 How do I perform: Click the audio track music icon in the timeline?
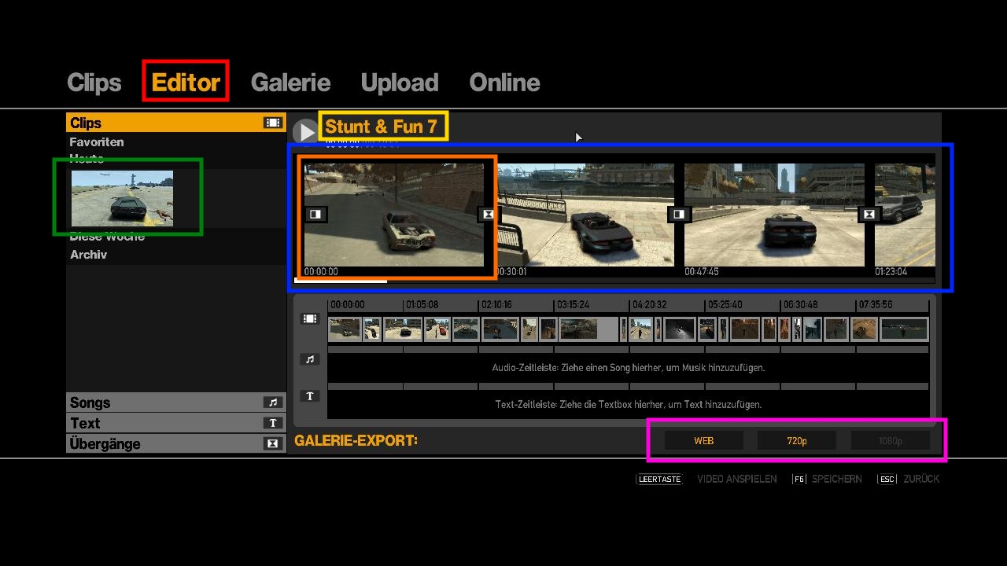point(309,359)
